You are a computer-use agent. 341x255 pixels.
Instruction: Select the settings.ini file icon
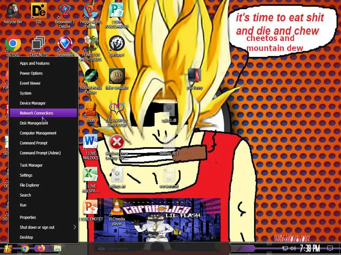coord(117,178)
